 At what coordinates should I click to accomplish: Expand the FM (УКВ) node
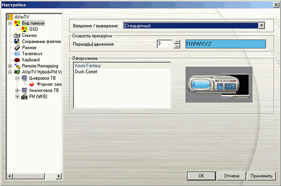[x=17, y=97]
